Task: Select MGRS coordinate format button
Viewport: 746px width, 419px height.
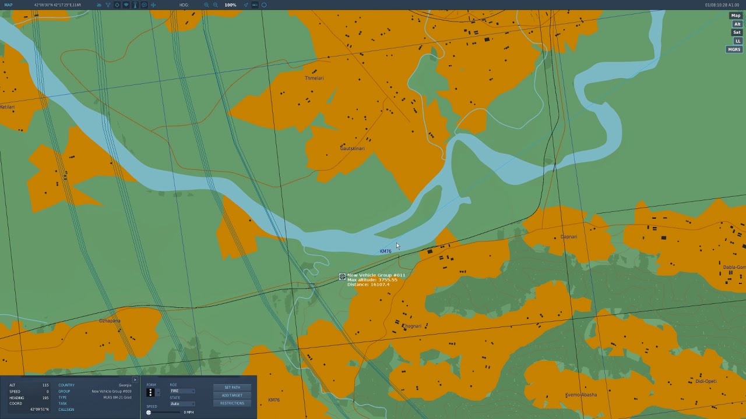Action: coord(734,49)
